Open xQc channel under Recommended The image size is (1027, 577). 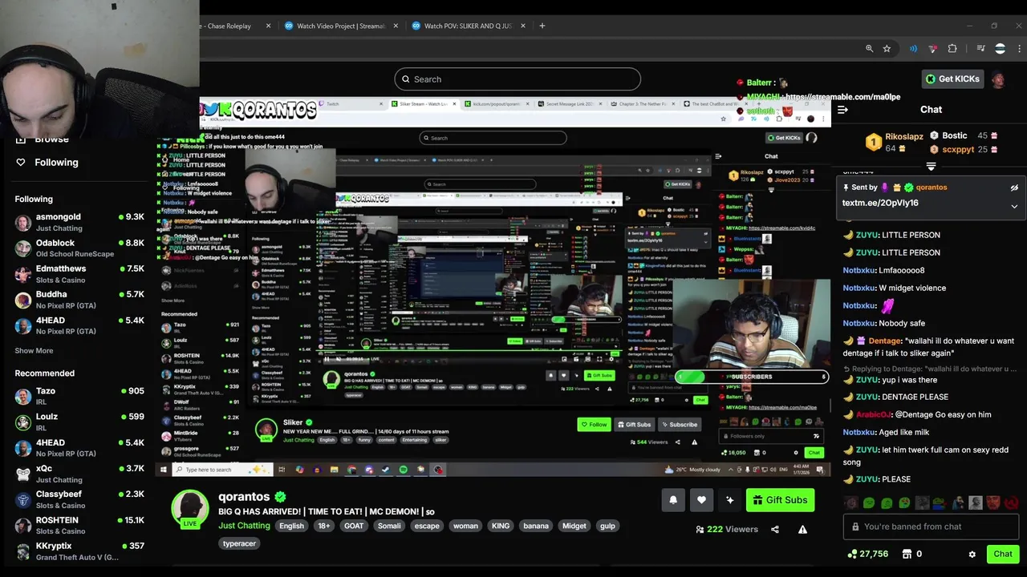(79, 474)
